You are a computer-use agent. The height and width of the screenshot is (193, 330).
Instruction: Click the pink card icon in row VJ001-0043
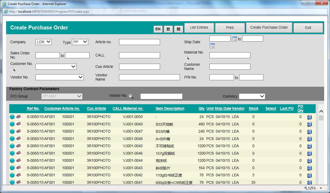coord(19,168)
